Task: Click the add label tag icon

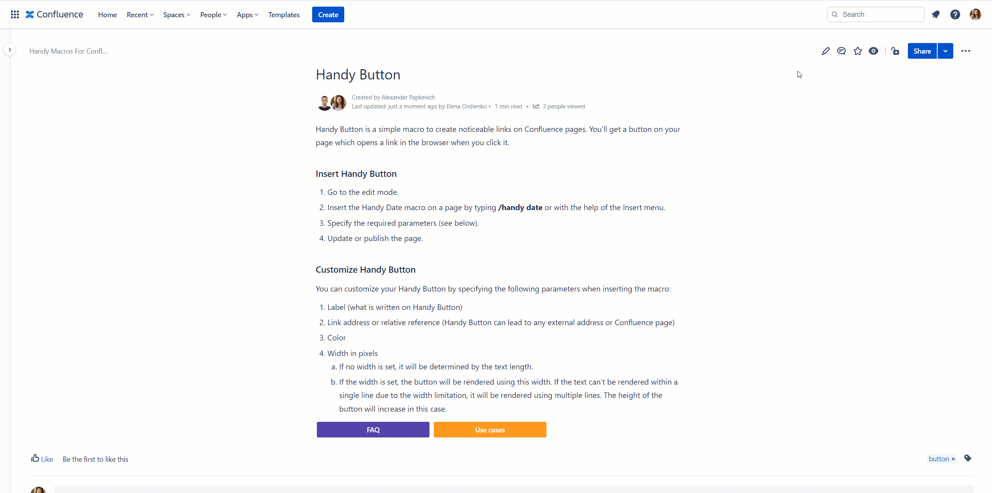Action: 968,458
